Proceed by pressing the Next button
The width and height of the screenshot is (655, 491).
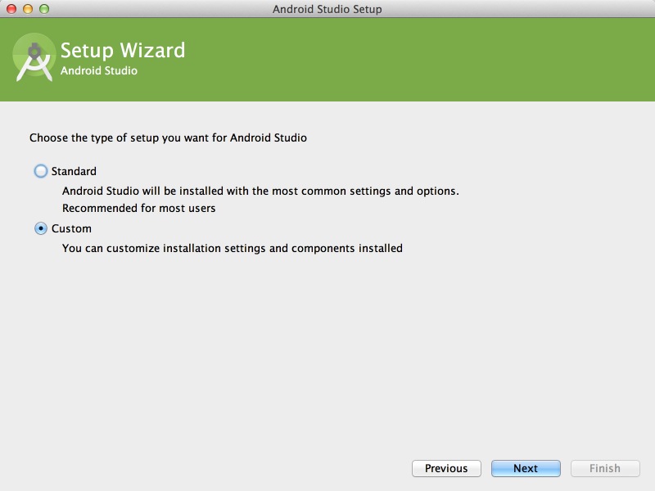click(x=526, y=468)
